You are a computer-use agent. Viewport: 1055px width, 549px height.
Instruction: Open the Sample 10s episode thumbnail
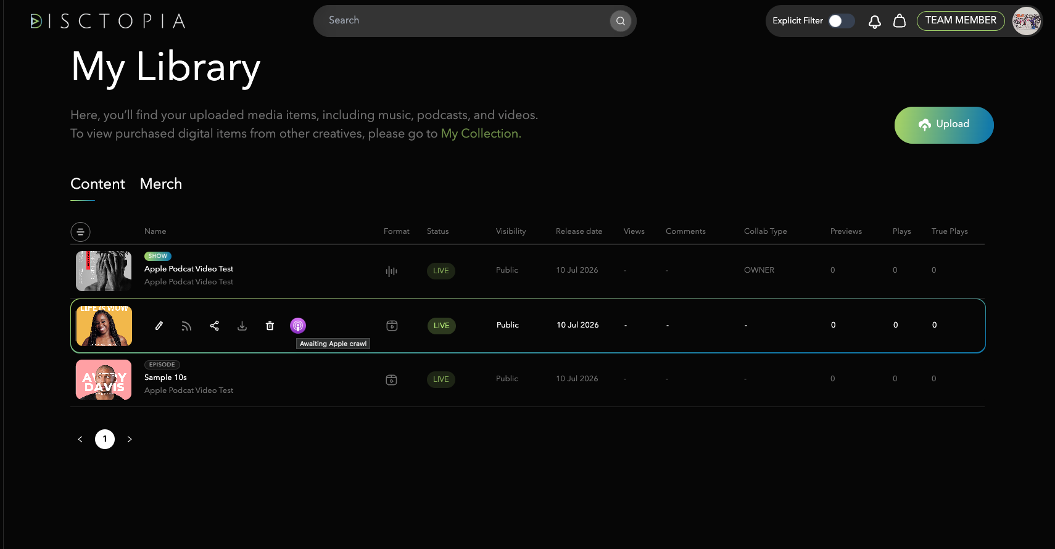[x=104, y=380]
